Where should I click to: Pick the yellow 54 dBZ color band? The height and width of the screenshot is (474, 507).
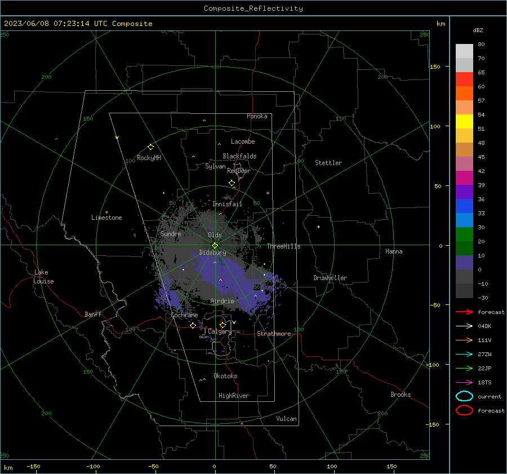464,122
